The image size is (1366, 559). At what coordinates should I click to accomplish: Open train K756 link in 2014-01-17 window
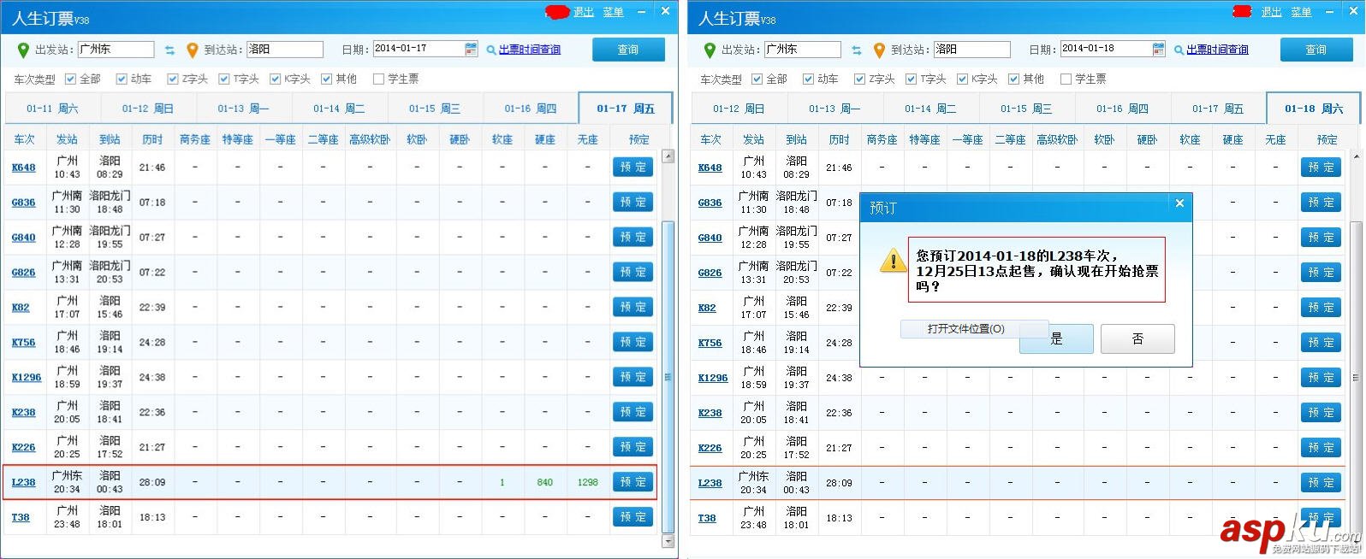(24, 343)
